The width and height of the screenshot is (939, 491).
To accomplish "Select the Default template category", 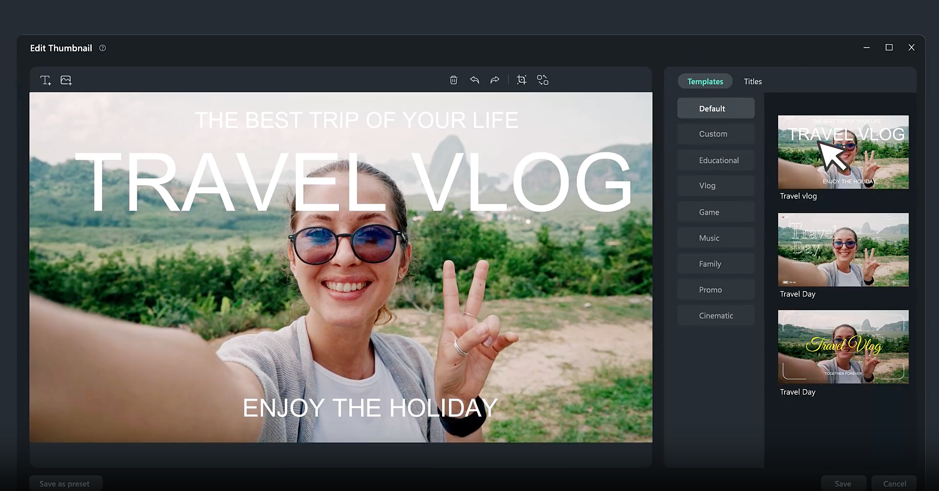I will pos(716,108).
